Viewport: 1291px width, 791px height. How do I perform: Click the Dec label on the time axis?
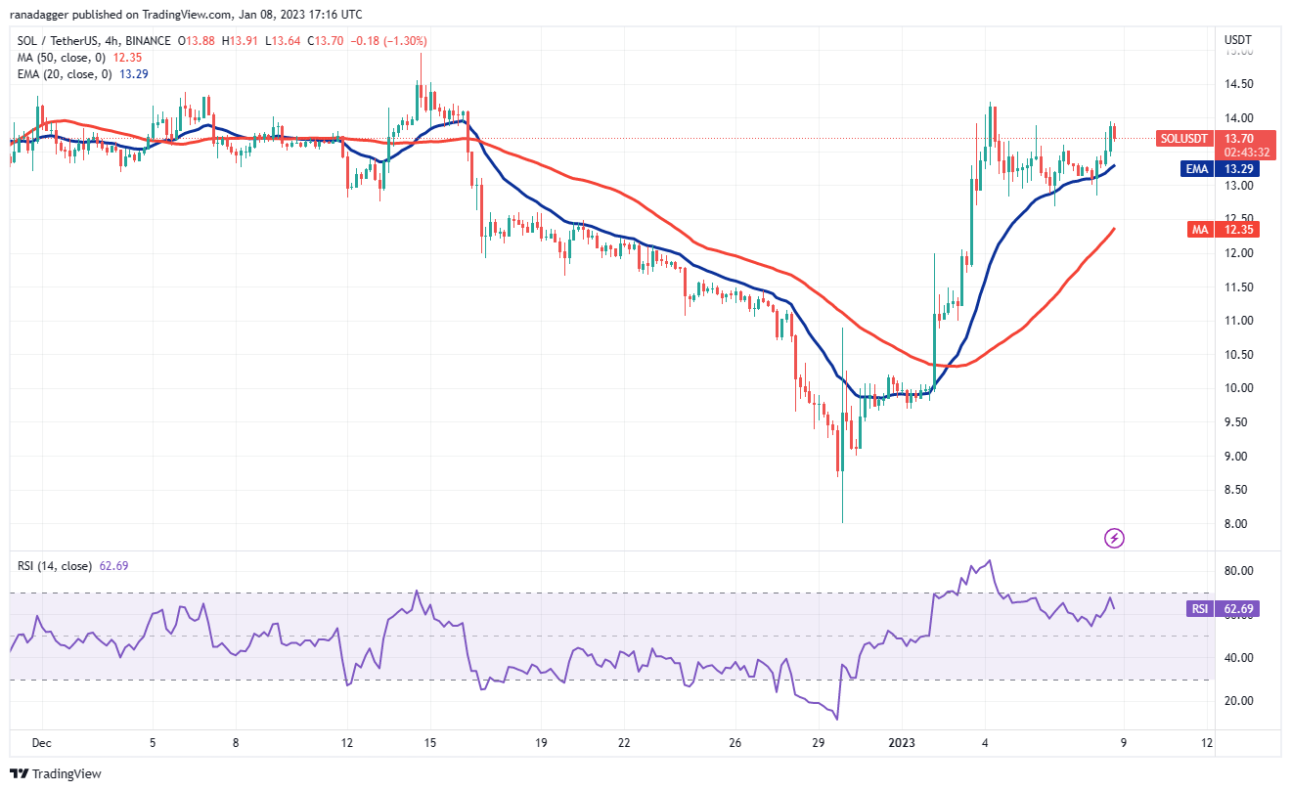[x=41, y=742]
